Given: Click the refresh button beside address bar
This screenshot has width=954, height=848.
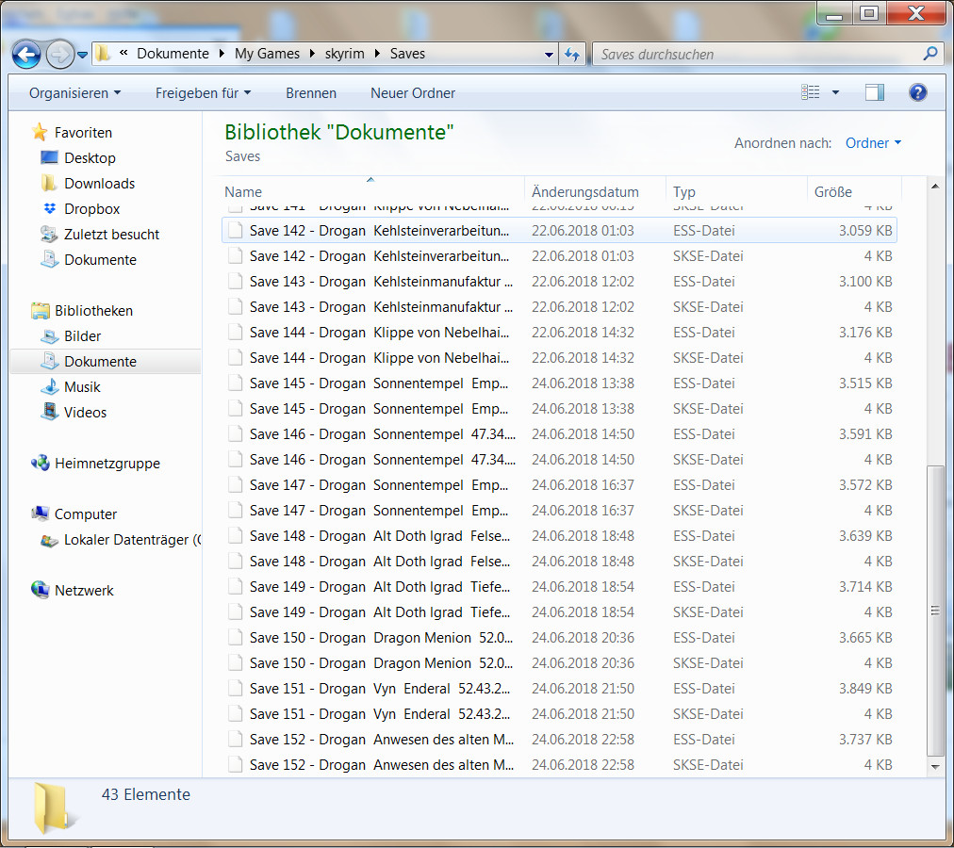Looking at the screenshot, I should (x=571, y=54).
